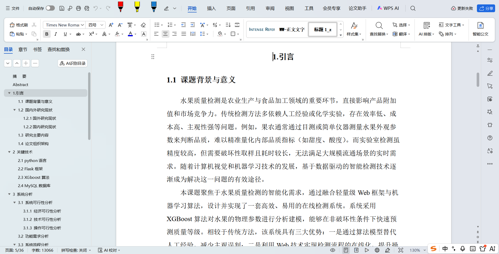Click the help question mark in right sidebar
Viewport: 499px width, 254px height.
[x=490, y=138]
